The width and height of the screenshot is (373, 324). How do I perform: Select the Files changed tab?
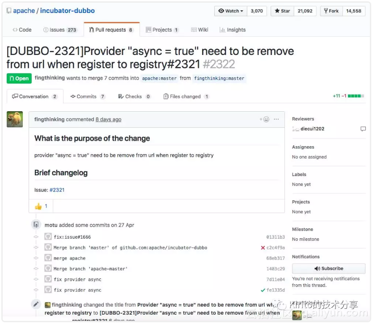(186, 96)
